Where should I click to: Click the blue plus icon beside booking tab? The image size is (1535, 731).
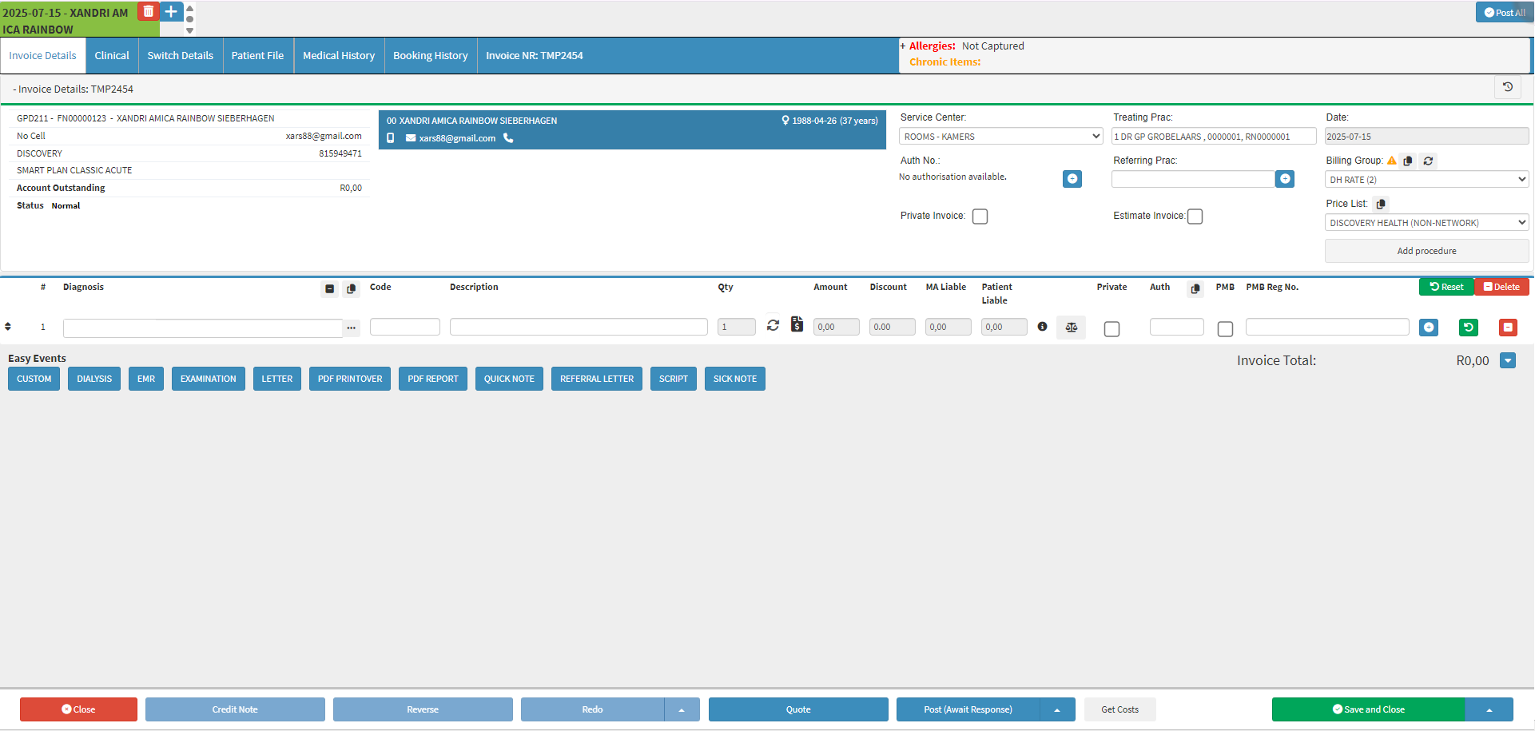click(171, 11)
